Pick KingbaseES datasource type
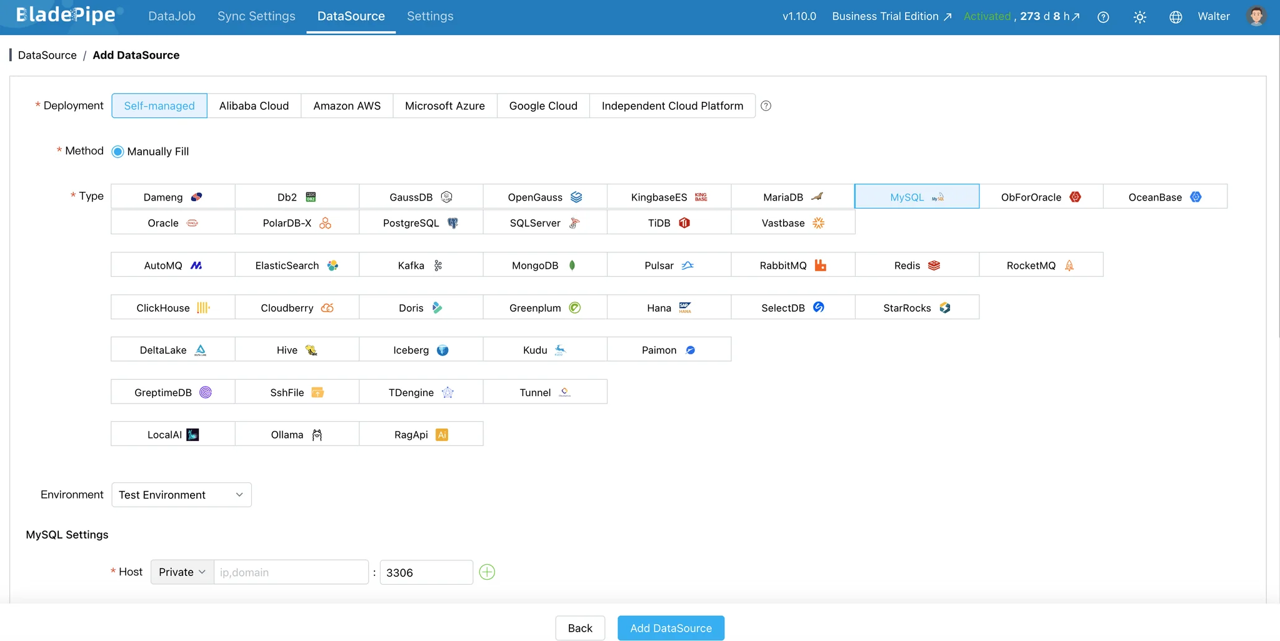This screenshot has width=1280, height=641. pyautogui.click(x=669, y=197)
